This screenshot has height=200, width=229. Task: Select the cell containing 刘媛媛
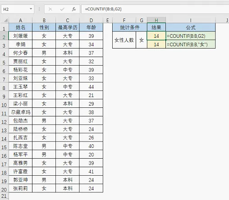pyautogui.click(x=21, y=36)
